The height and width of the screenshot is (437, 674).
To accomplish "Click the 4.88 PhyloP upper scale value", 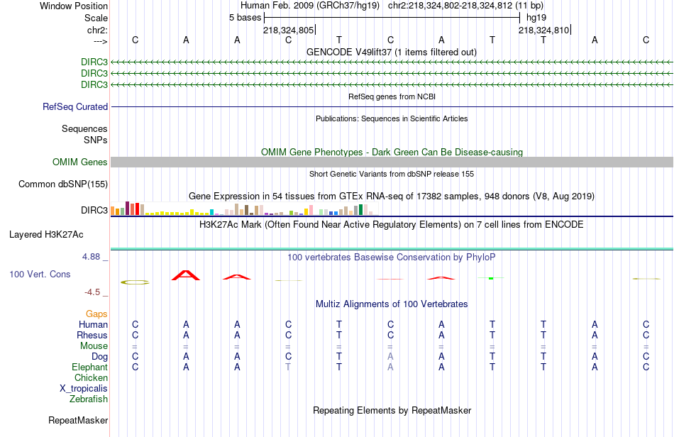I will click(x=91, y=257).
